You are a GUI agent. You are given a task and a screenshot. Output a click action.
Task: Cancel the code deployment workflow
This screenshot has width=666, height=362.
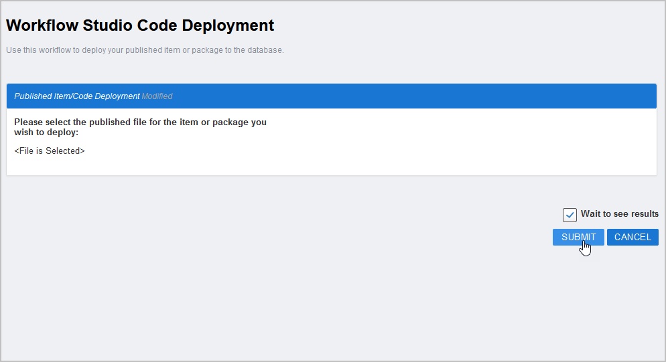coord(632,237)
